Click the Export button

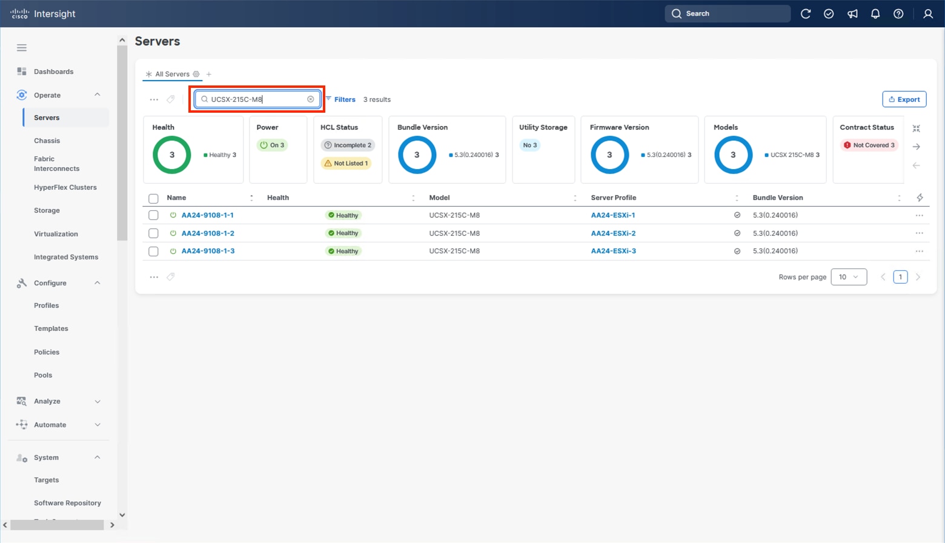904,99
